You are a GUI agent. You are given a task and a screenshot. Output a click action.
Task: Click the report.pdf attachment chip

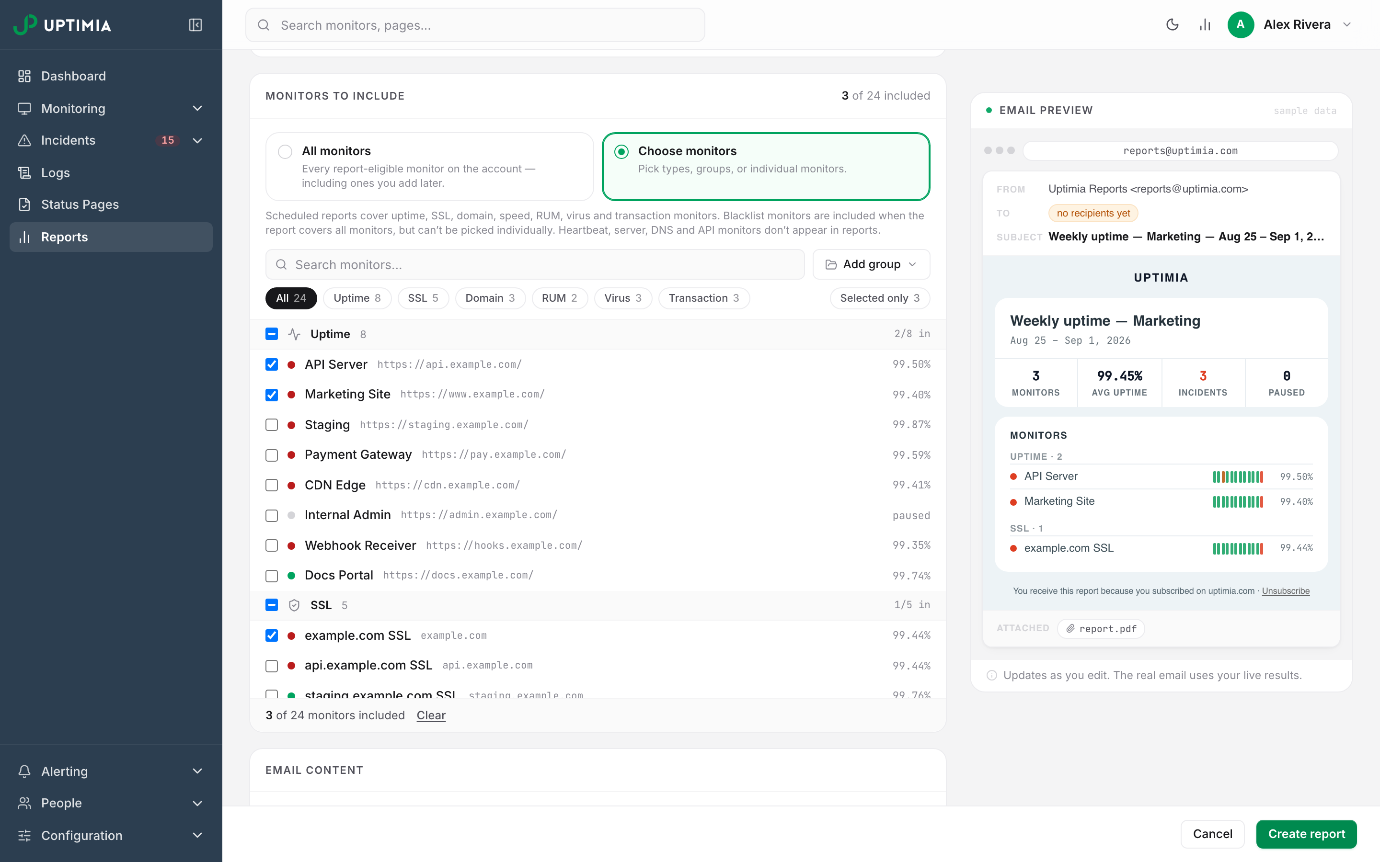[1101, 628]
